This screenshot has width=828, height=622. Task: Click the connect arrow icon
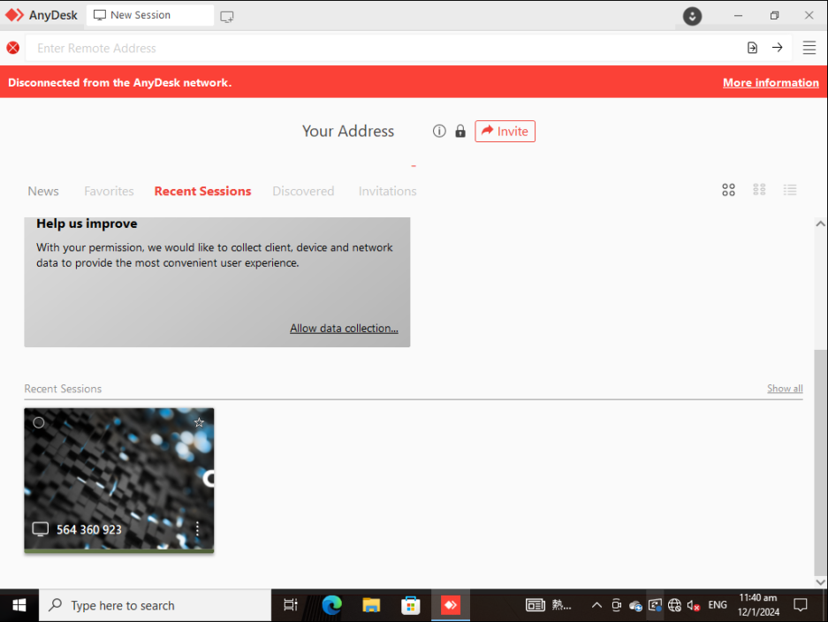(778, 48)
